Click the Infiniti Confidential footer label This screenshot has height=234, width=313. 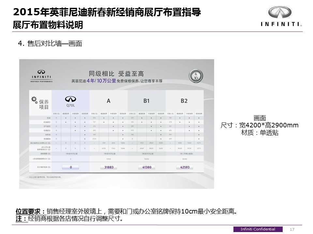[x=258, y=229]
